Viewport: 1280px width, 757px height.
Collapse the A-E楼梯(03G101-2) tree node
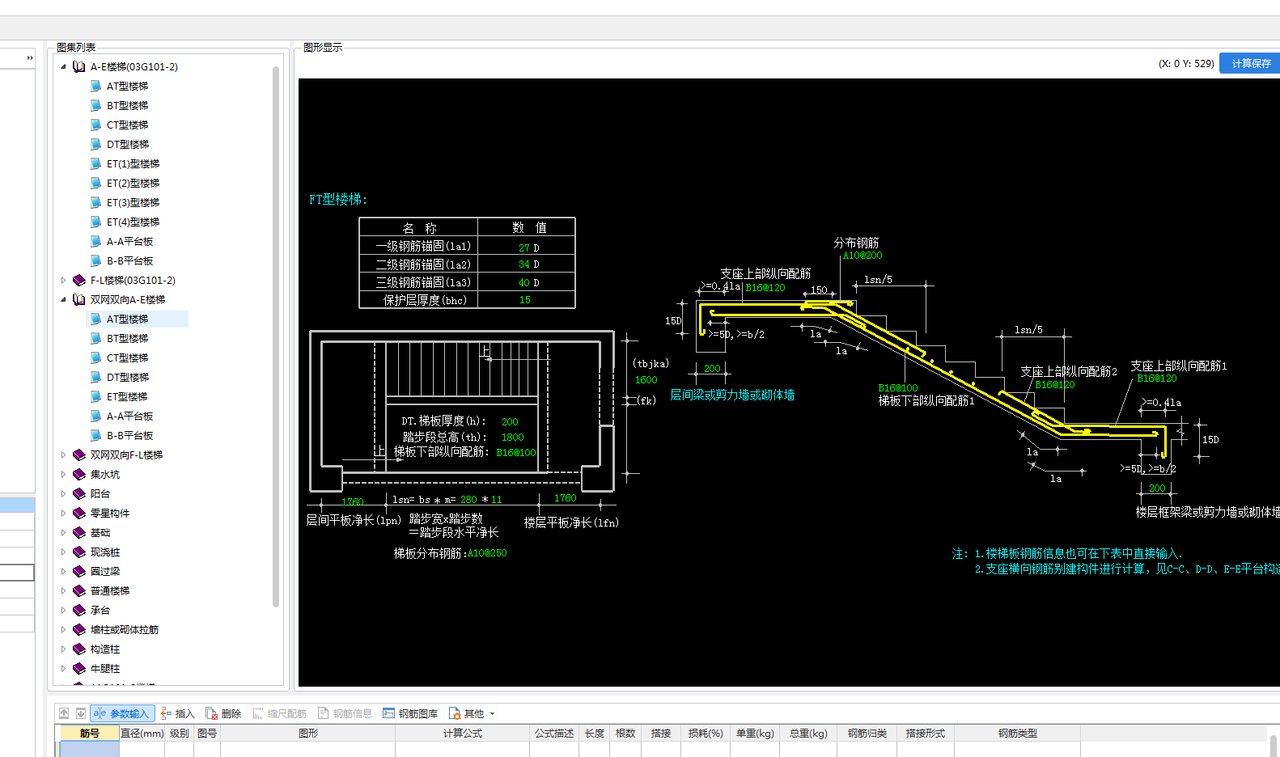point(63,67)
